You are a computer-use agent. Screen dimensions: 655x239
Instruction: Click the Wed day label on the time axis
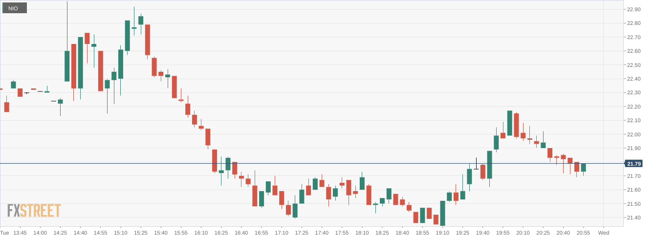click(604, 233)
